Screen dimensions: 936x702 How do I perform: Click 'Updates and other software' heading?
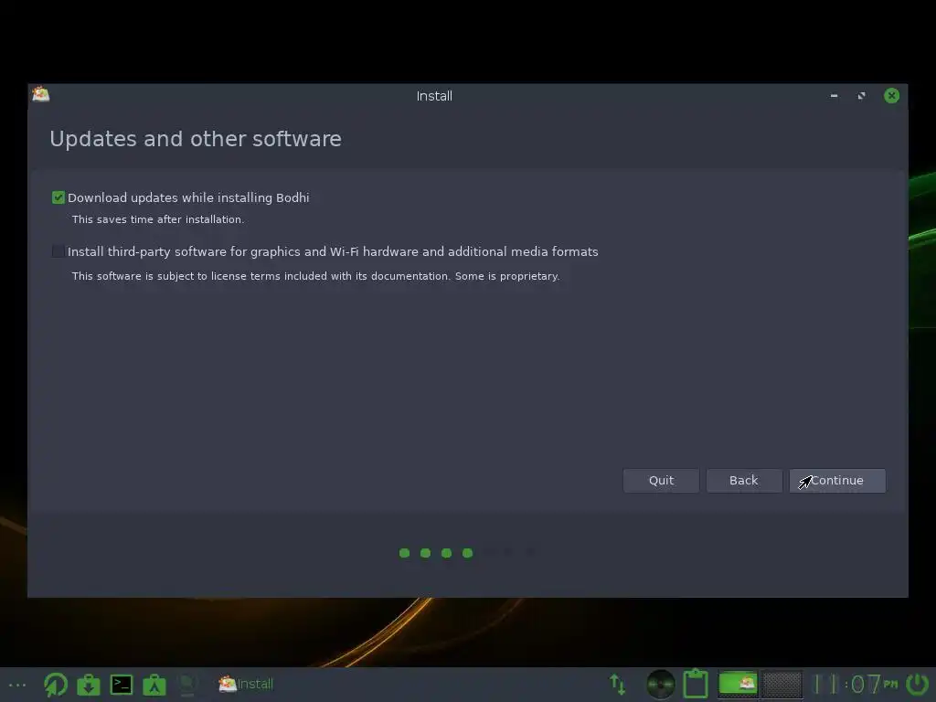[x=196, y=139]
